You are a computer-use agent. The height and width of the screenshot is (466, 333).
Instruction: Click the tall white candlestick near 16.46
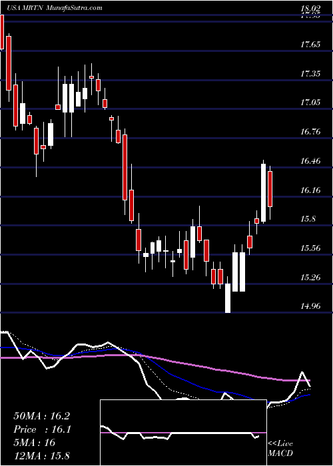[263, 193]
